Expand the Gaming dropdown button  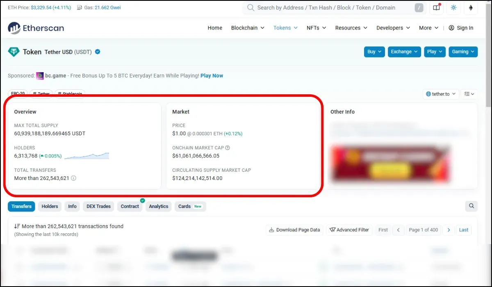pyautogui.click(x=463, y=52)
